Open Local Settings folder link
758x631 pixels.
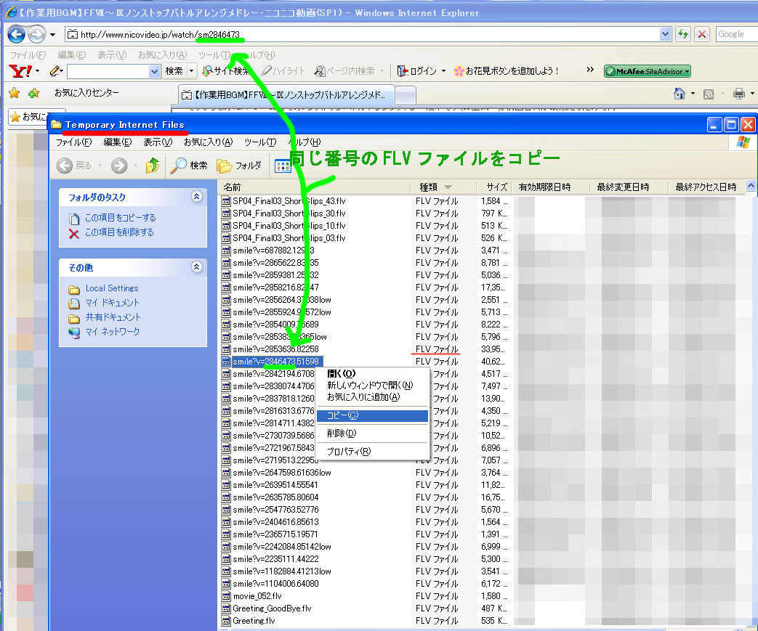112,288
